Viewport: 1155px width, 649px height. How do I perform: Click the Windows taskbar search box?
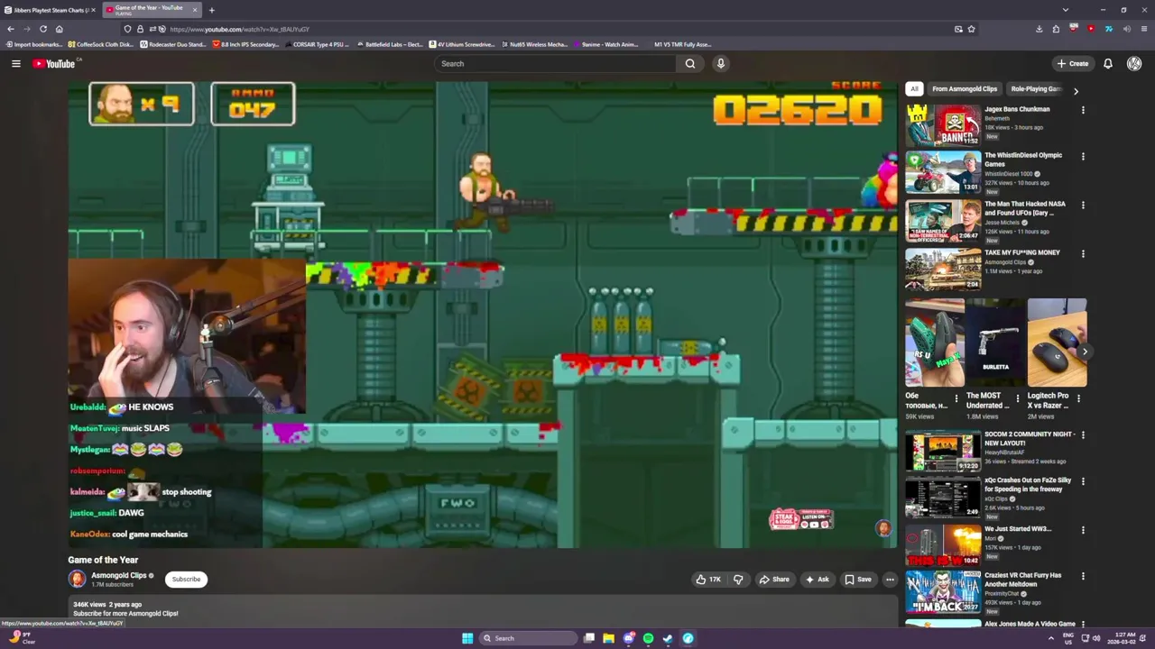coord(528,638)
